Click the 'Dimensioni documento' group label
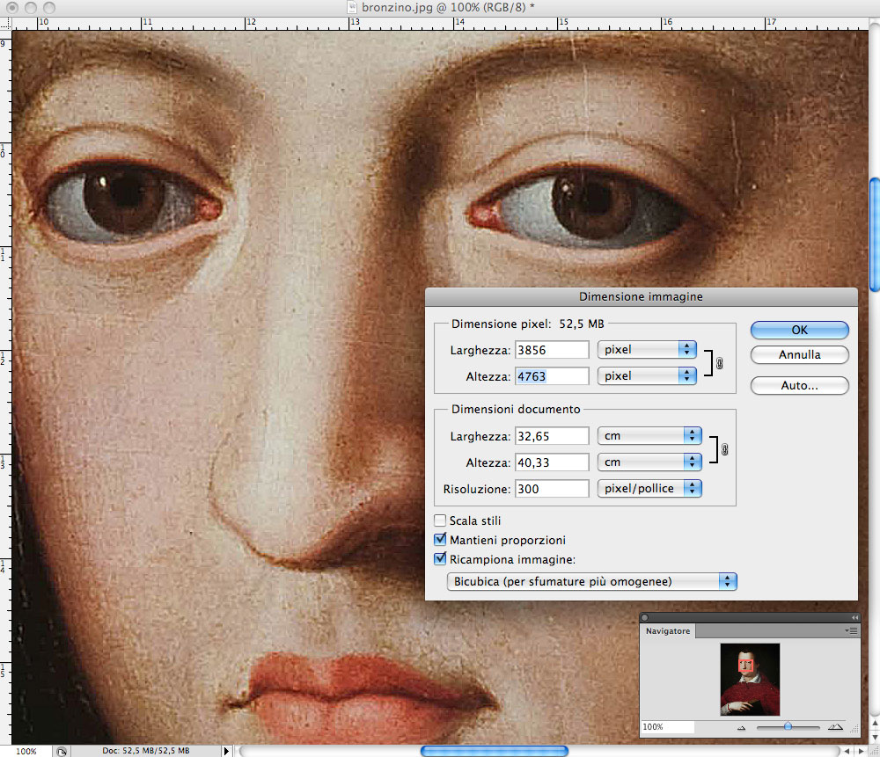The height and width of the screenshot is (757, 880). click(516, 410)
